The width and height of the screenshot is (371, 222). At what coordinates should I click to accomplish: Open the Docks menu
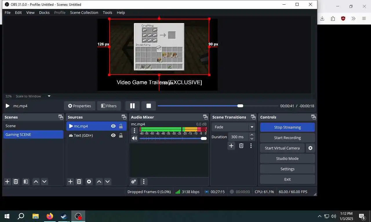(x=44, y=12)
